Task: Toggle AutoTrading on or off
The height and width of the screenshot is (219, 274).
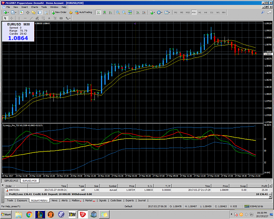Action: click(83, 12)
